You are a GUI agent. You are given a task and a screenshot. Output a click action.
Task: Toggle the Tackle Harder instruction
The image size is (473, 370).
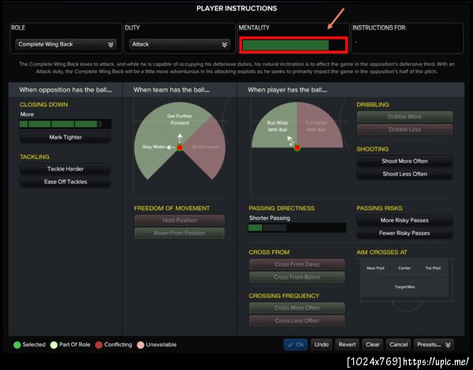tap(65, 169)
